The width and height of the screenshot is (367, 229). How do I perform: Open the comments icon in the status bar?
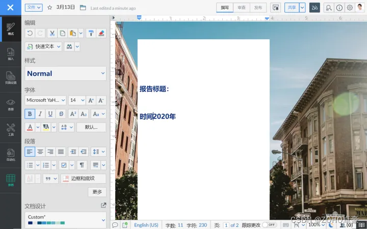[x=115, y=225]
